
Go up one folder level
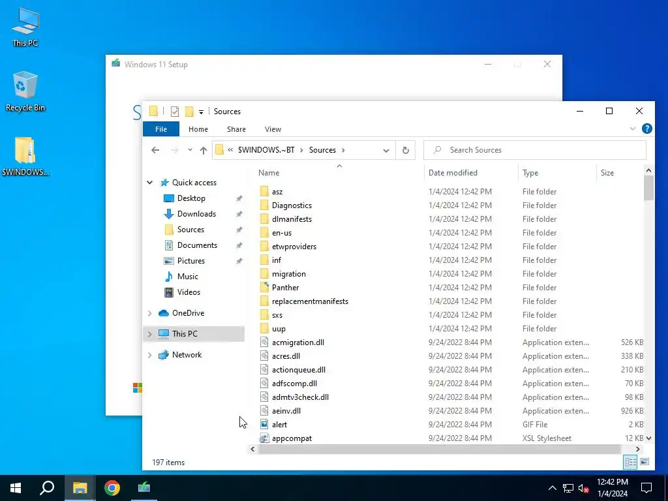click(204, 150)
